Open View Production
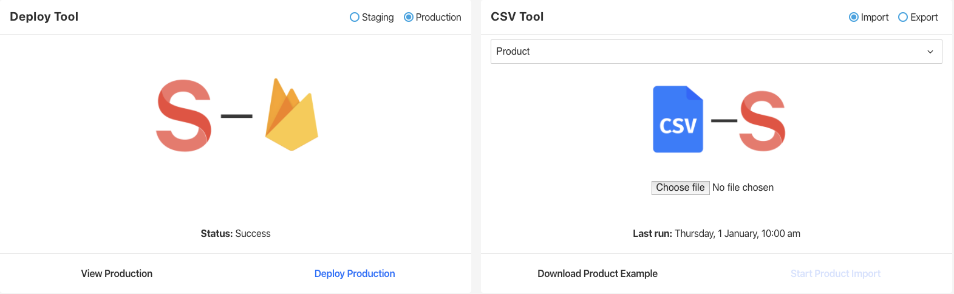Image resolution: width=954 pixels, height=294 pixels. pyautogui.click(x=117, y=274)
